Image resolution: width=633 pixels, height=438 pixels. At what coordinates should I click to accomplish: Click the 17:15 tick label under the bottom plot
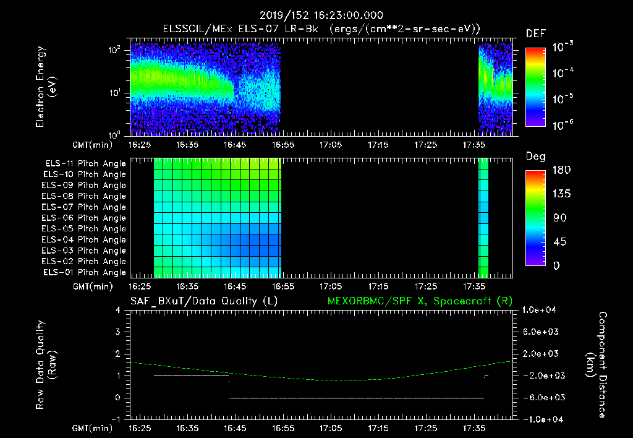click(x=378, y=428)
